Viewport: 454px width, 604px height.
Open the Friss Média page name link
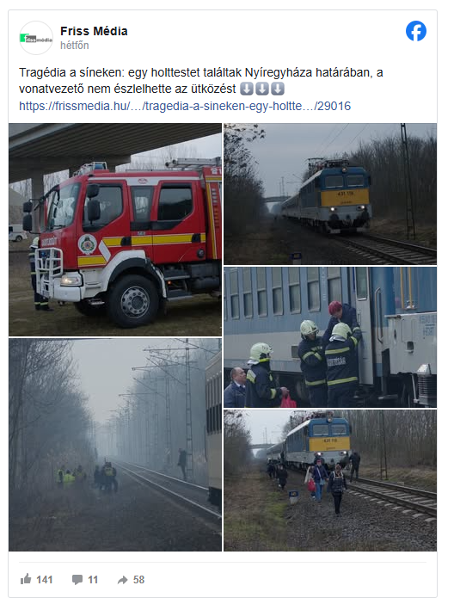94,31
